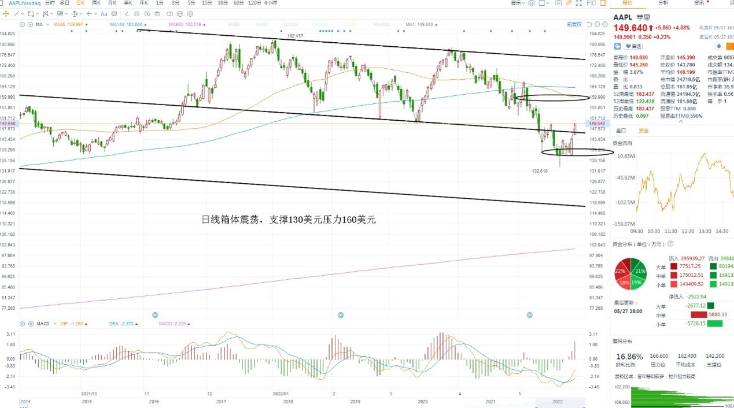Switch to 多日 multi-day chart
734x408 pixels.
(x=64, y=3)
